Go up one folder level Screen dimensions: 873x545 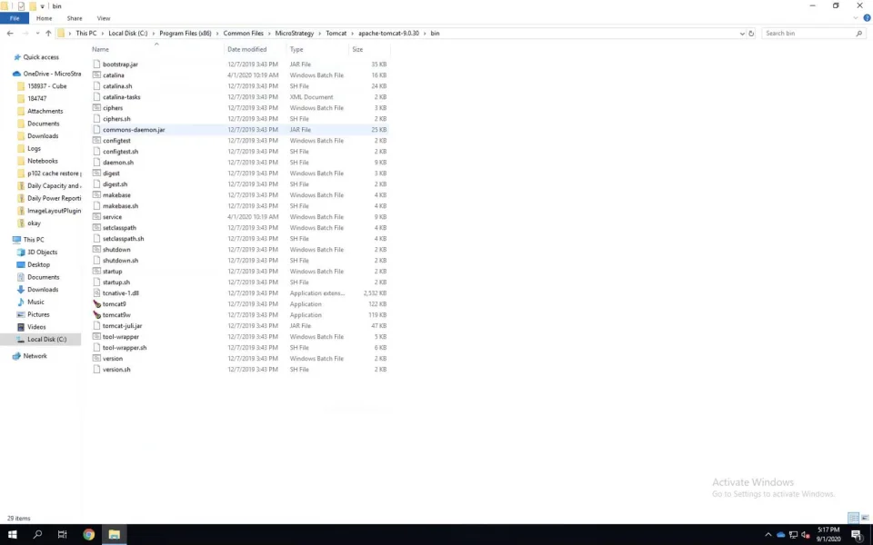click(x=48, y=34)
